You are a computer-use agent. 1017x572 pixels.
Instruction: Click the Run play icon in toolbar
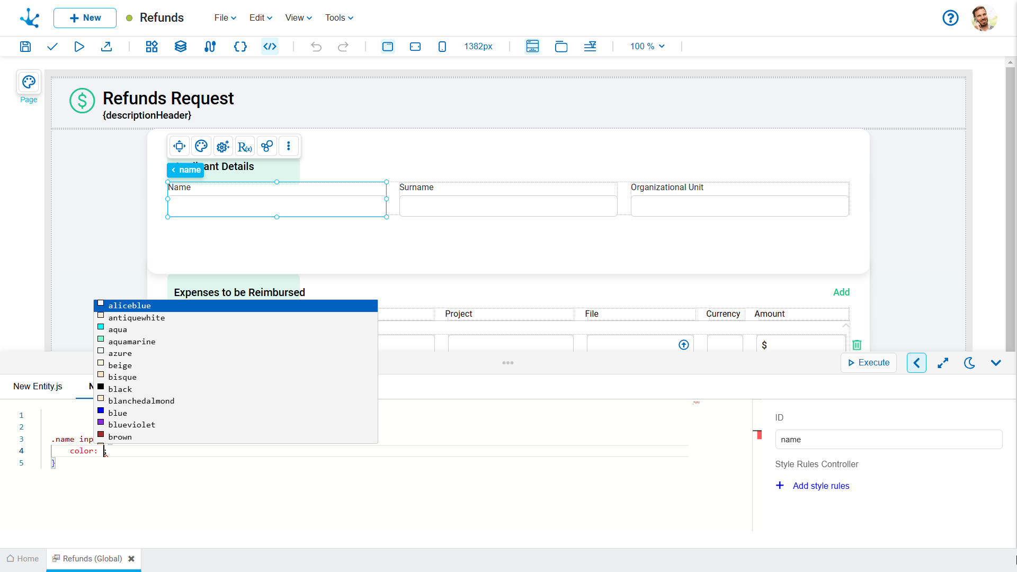coord(79,47)
